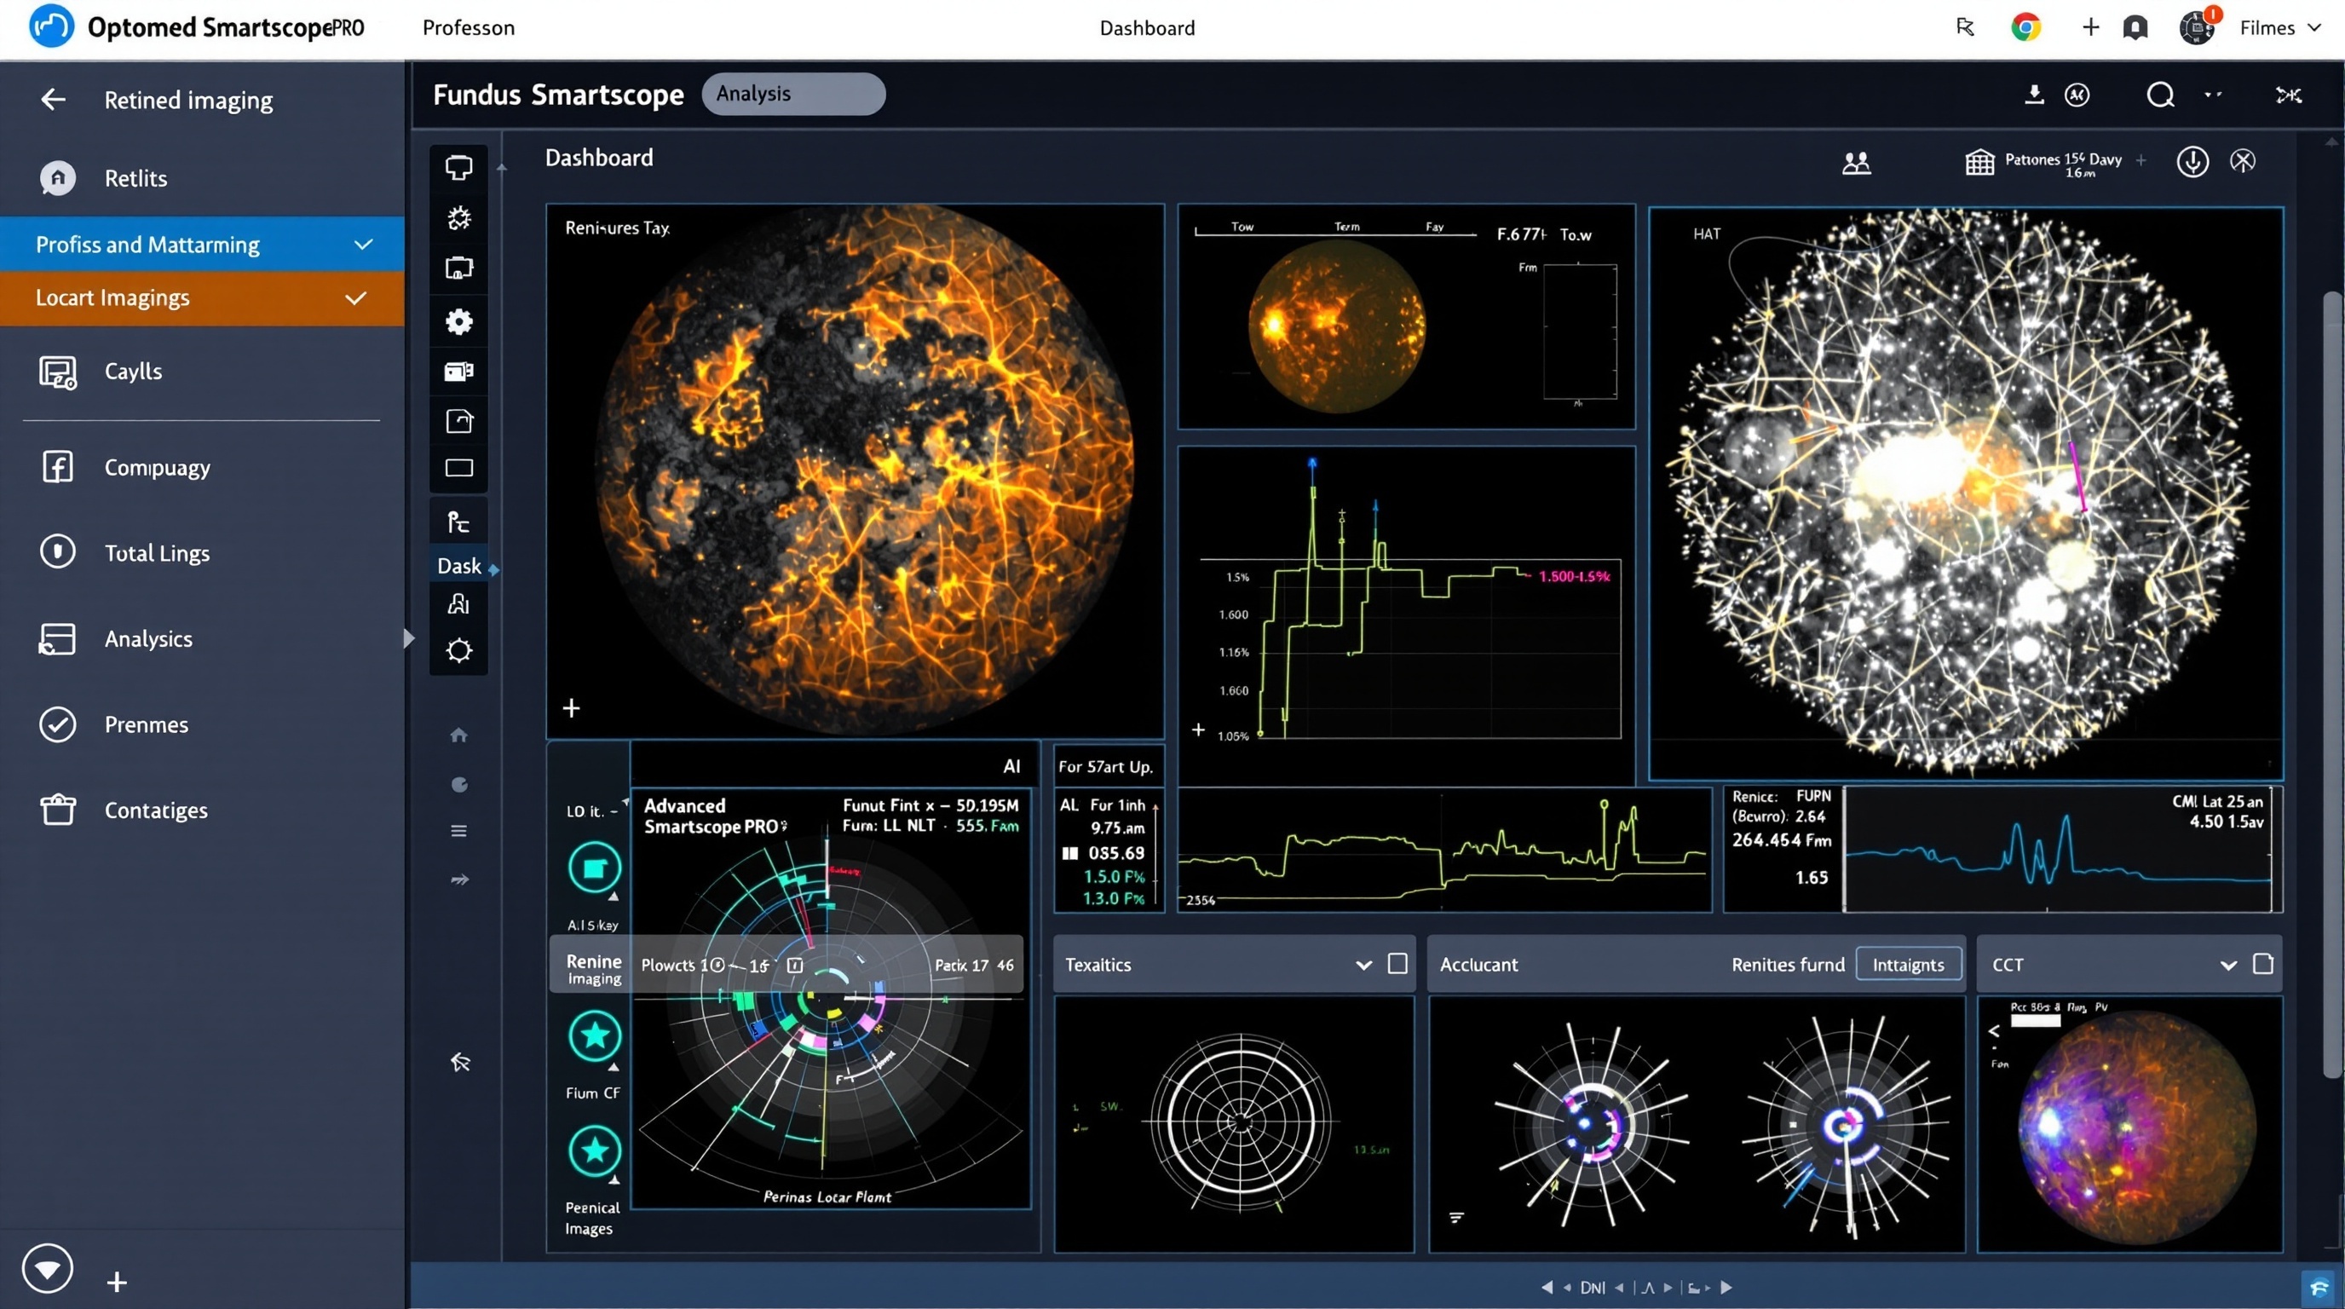The height and width of the screenshot is (1309, 2345).
Task: Switch to the Analysis tab
Action: pyautogui.click(x=793, y=94)
